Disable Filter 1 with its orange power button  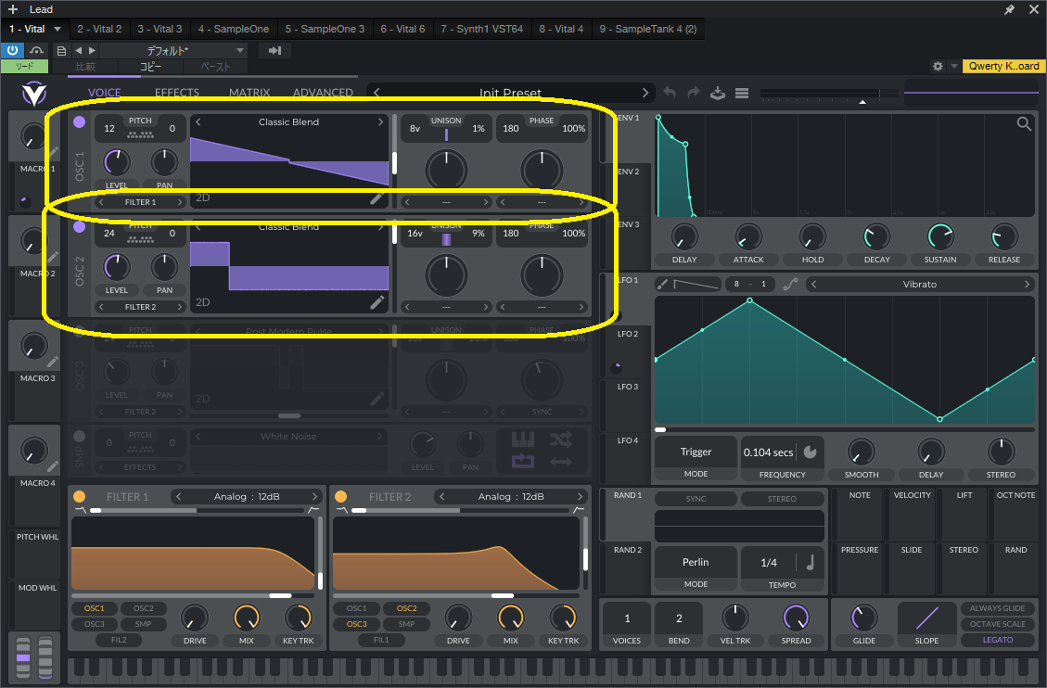pos(79,497)
